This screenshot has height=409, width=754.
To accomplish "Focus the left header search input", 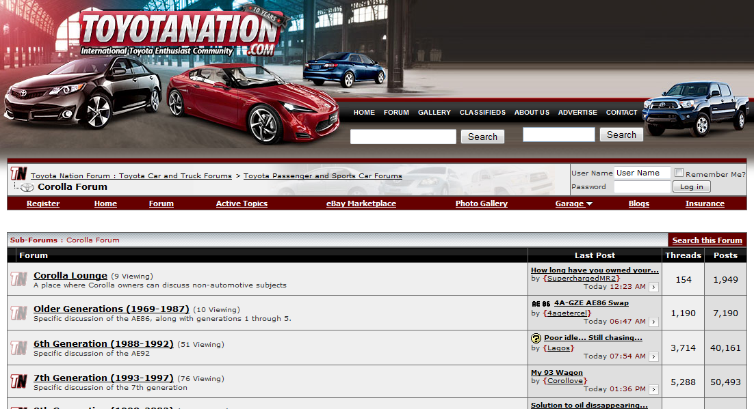I will (403, 137).
